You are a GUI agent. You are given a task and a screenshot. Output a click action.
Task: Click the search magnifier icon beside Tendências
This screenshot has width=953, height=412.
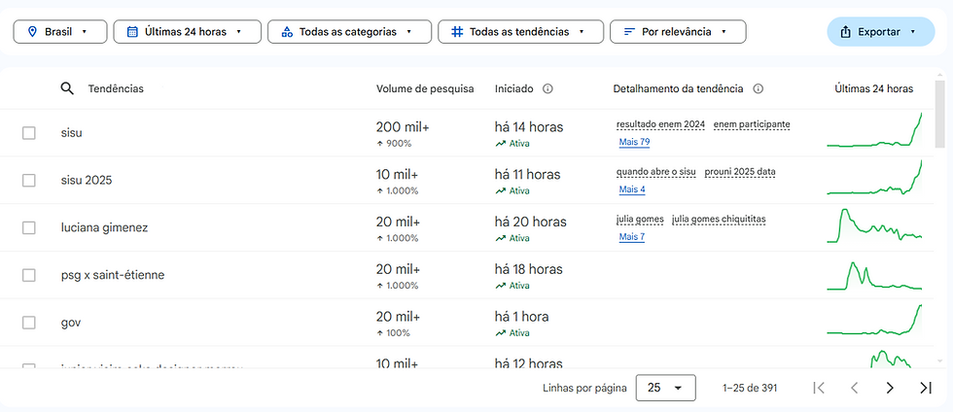point(67,88)
